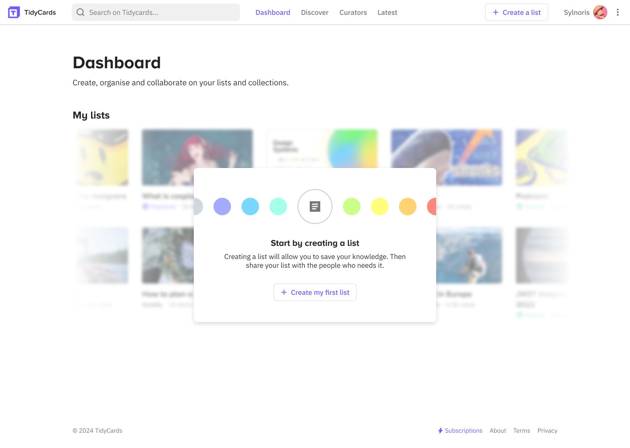Go to the Discover tab
Image resolution: width=630 pixels, height=448 pixels.
click(x=315, y=12)
